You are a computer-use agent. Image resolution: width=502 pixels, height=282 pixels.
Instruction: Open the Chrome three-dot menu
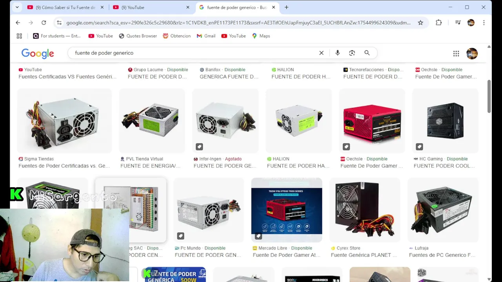coord(484,23)
